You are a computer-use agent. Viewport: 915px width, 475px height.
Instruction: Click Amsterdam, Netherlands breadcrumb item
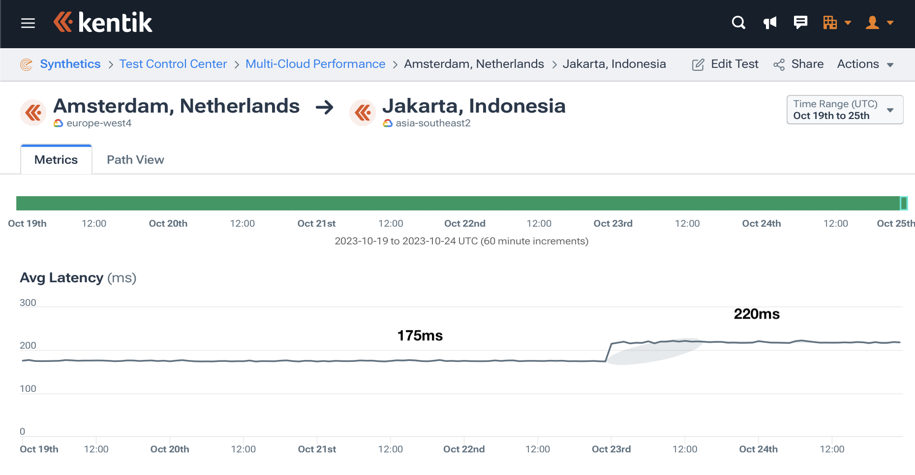pyautogui.click(x=474, y=64)
